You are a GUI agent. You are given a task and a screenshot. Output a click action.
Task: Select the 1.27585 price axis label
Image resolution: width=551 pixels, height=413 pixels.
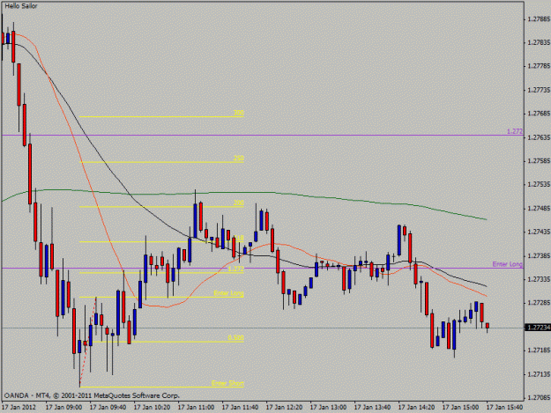[539, 161]
